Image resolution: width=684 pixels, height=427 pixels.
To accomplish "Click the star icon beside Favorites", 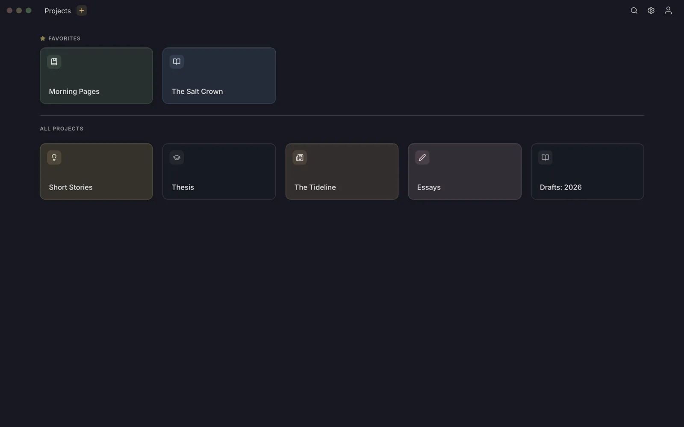I will pos(43,38).
